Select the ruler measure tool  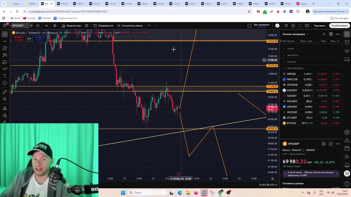[x=5, y=92]
